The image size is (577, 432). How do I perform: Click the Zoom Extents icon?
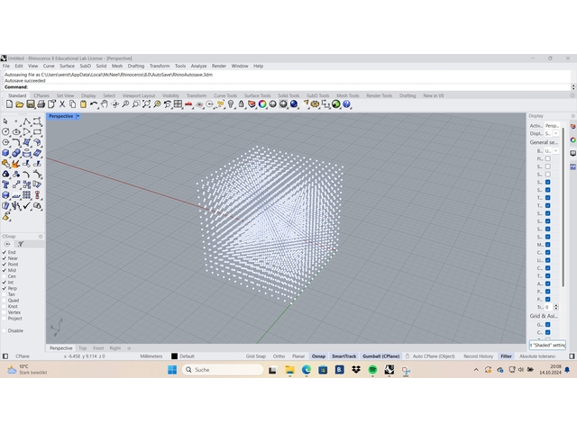[x=146, y=104]
